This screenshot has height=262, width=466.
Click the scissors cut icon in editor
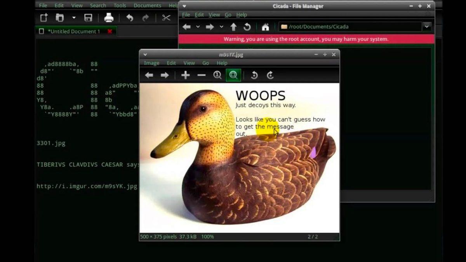pyautogui.click(x=166, y=18)
